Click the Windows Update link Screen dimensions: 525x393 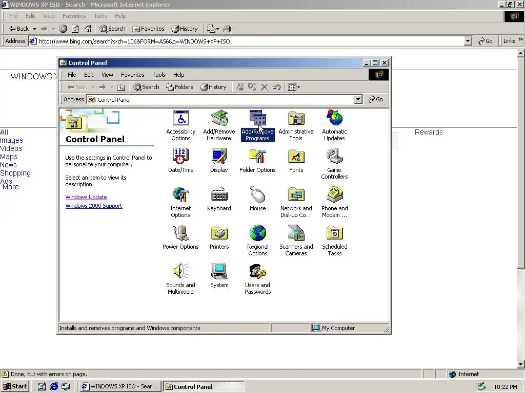[x=86, y=197]
